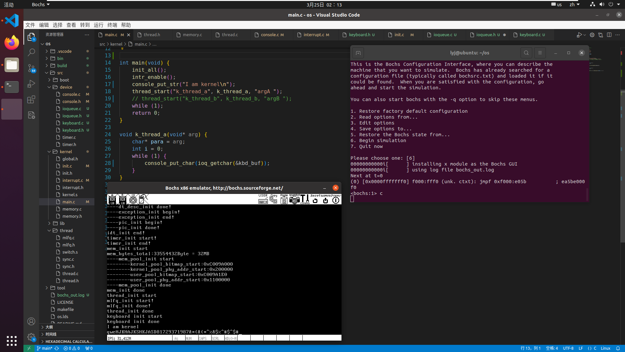Open the run button dropdown arrow
Image resolution: width=625 pixels, height=352 pixels.
click(x=585, y=35)
